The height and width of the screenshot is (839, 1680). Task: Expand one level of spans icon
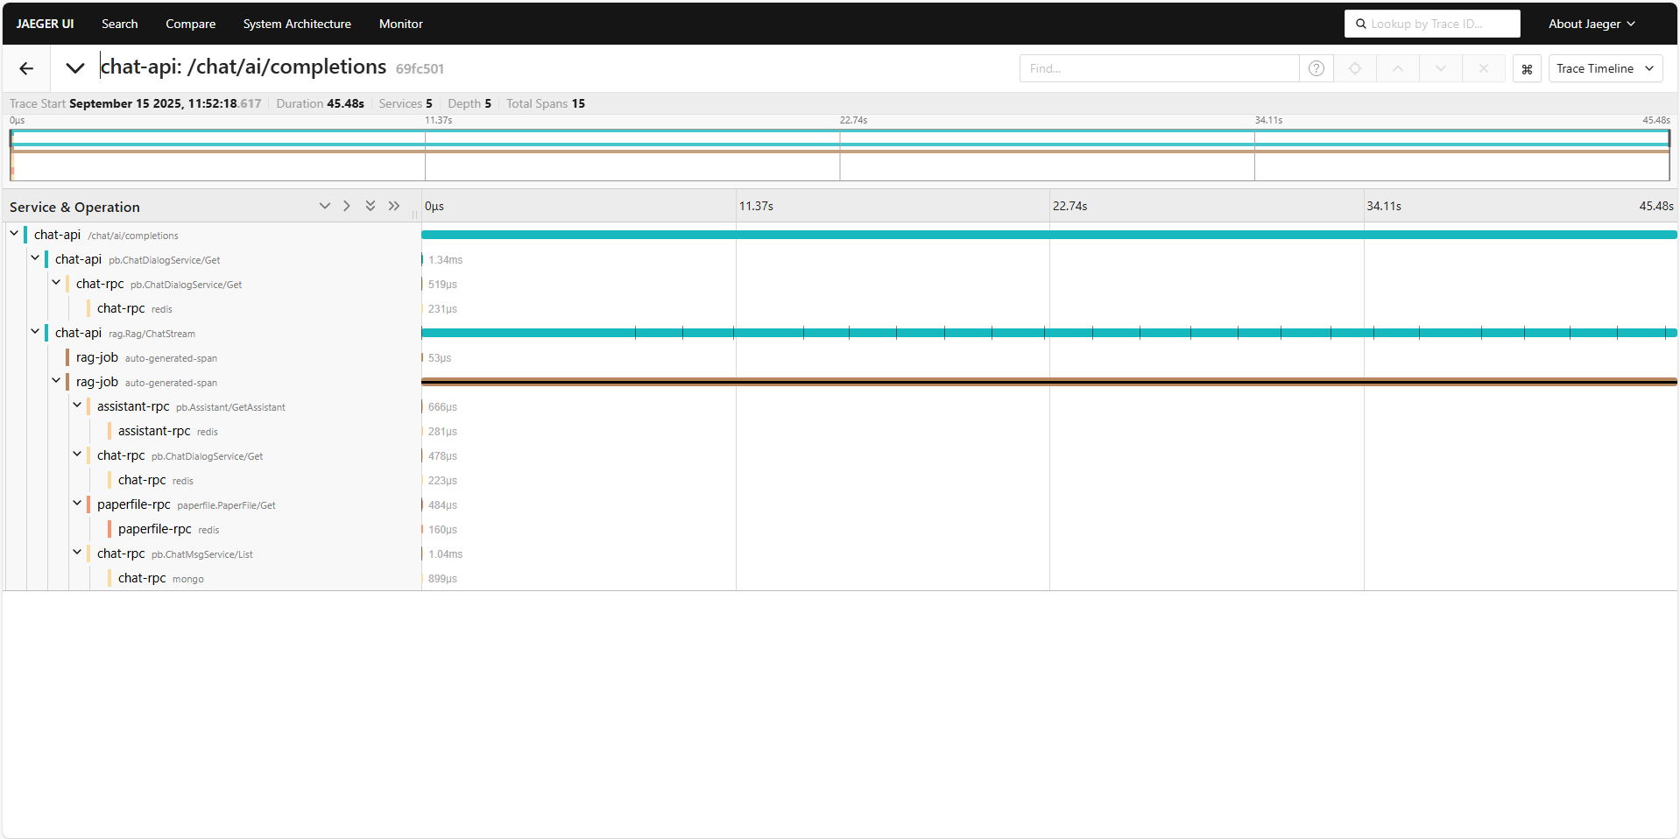(x=325, y=206)
